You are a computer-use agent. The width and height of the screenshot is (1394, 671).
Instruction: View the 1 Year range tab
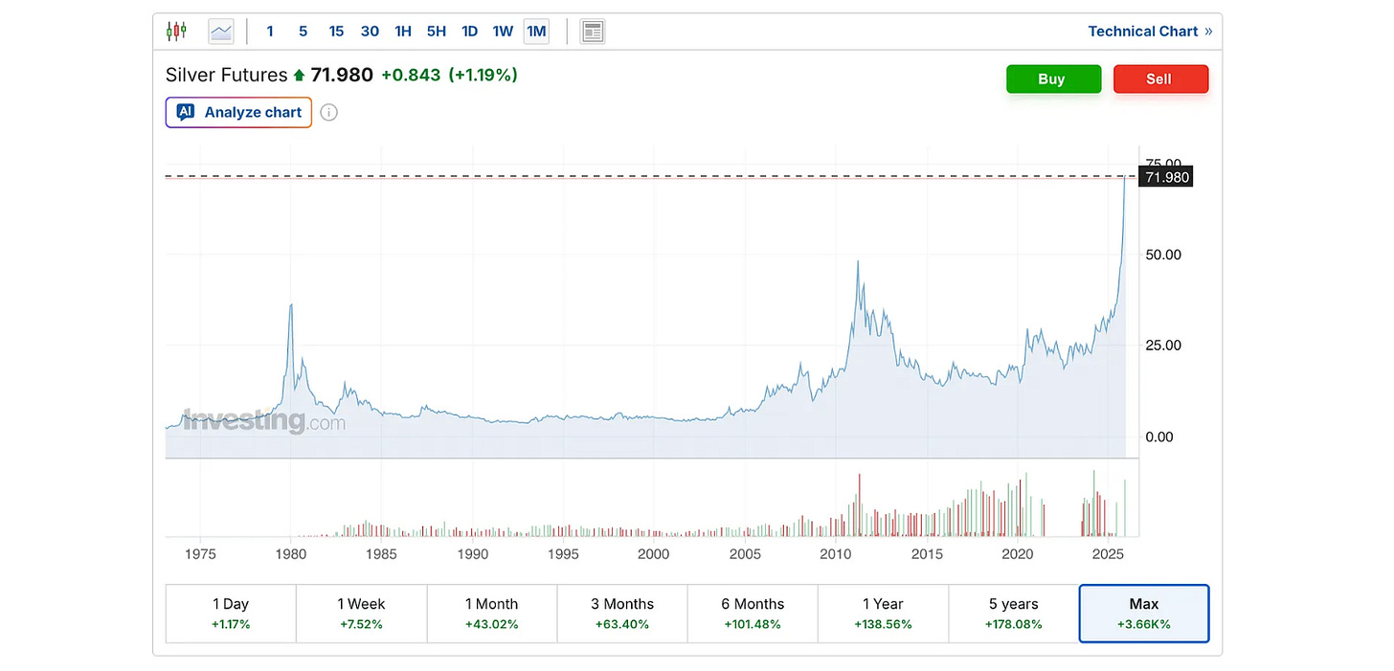point(883,614)
